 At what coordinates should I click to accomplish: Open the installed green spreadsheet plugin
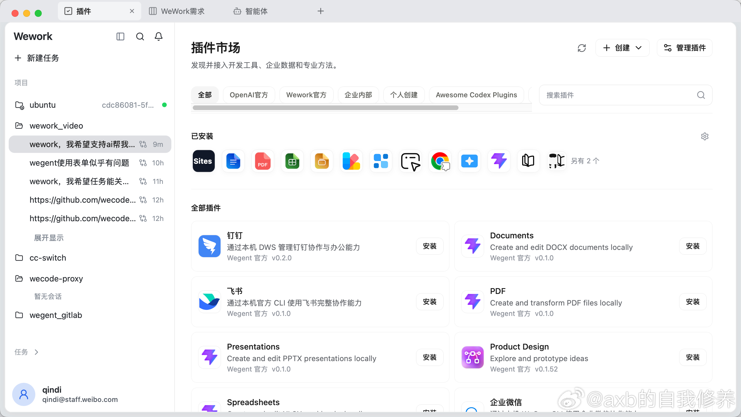pyautogui.click(x=292, y=161)
